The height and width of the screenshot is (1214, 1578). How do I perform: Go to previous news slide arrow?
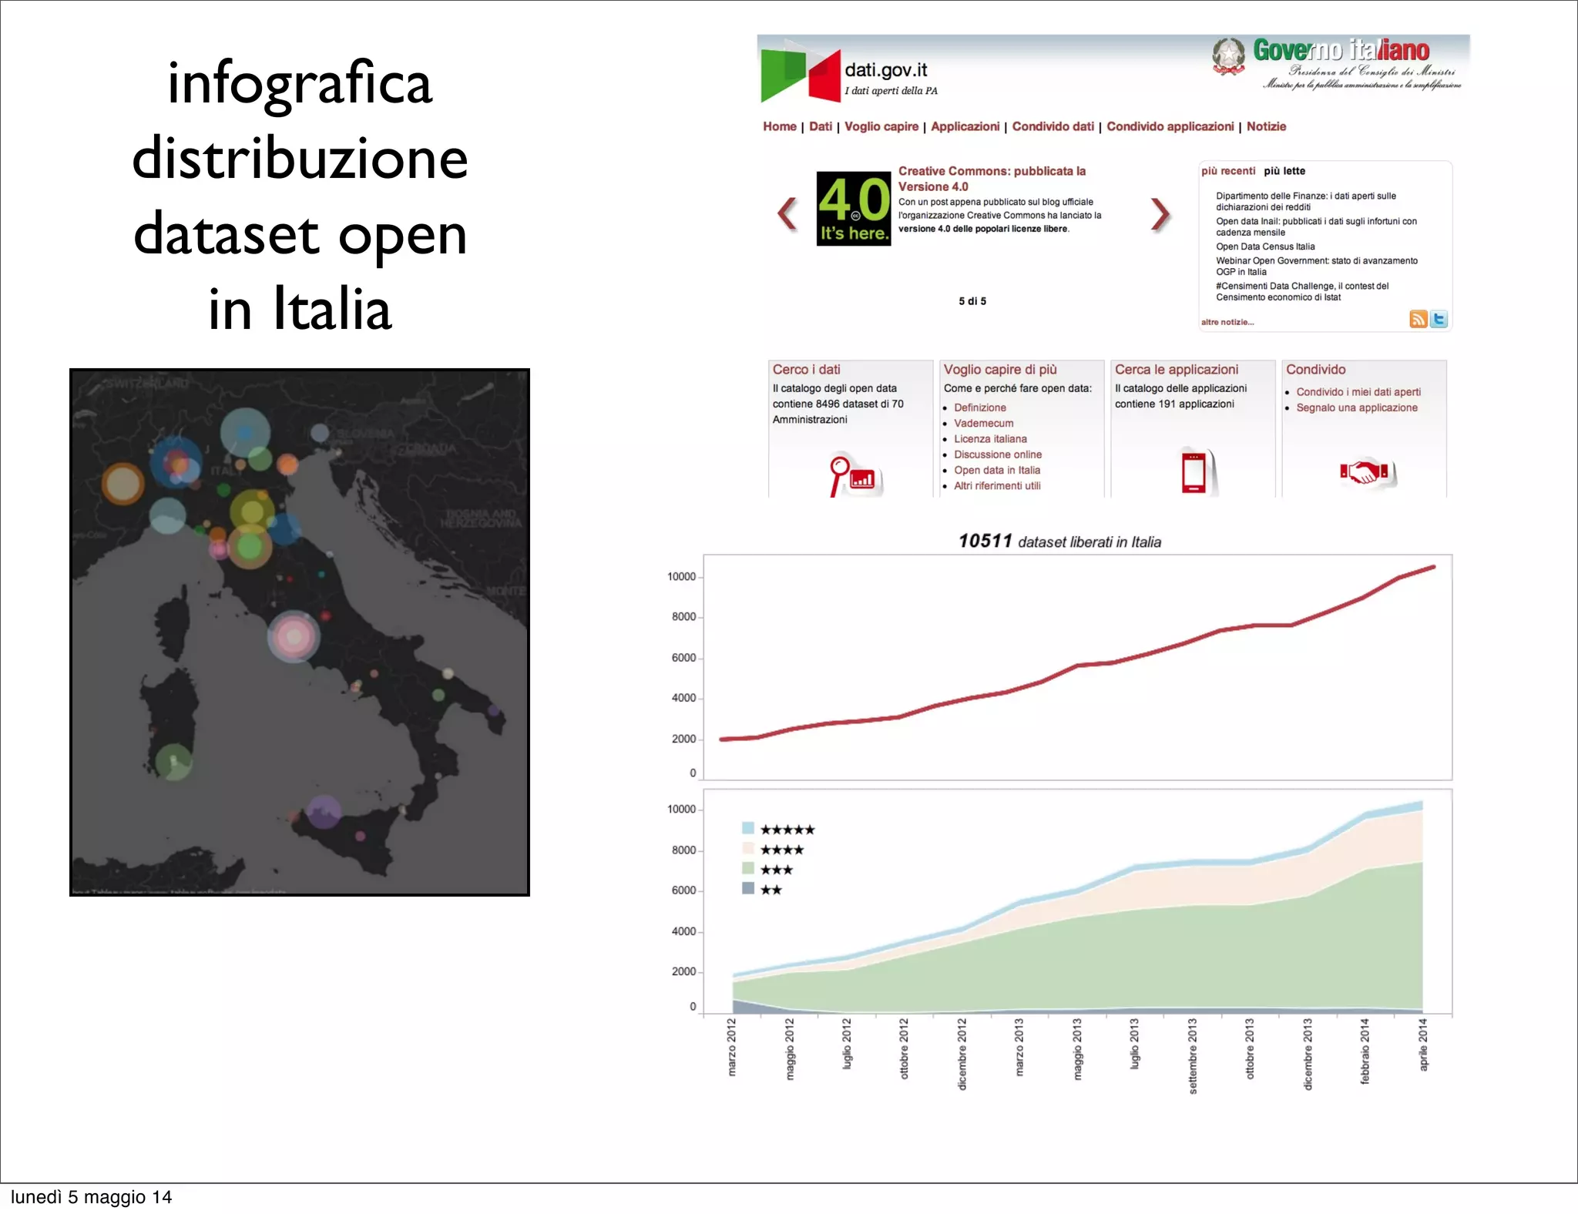[787, 213]
